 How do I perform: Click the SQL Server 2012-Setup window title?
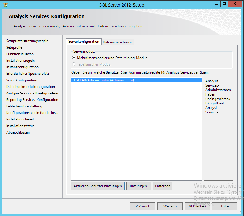122,5
